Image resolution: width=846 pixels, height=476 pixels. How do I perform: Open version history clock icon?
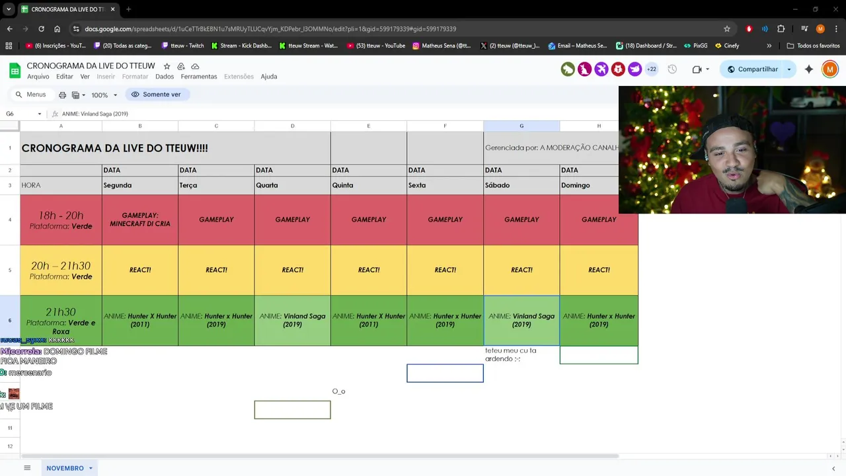click(x=672, y=69)
